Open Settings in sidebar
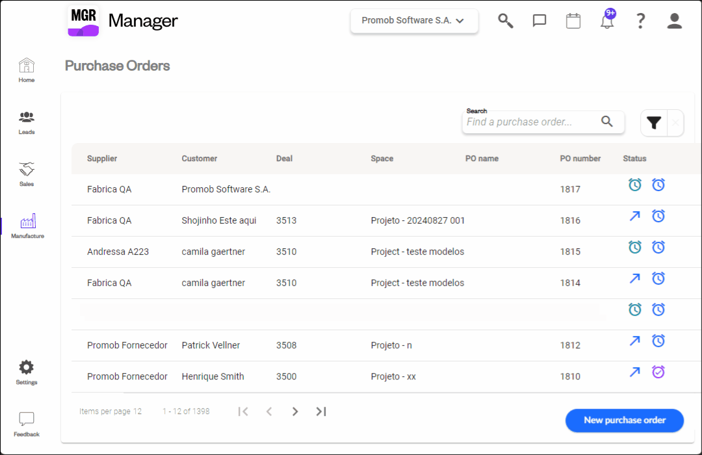This screenshot has height=455, width=702. click(27, 372)
